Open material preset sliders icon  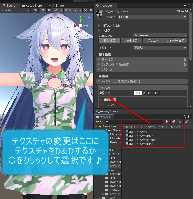pos(183,11)
